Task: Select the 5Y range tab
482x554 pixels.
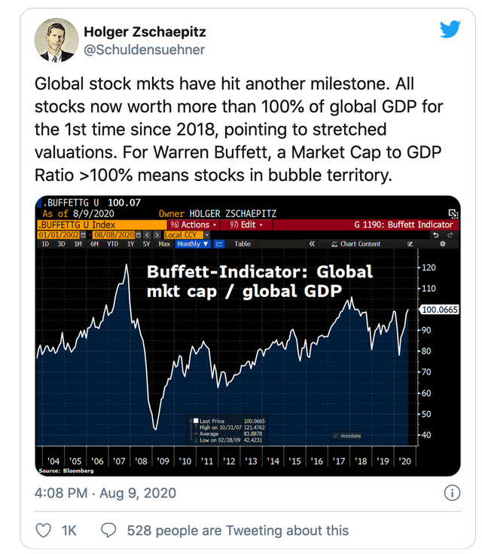Action: click(147, 243)
